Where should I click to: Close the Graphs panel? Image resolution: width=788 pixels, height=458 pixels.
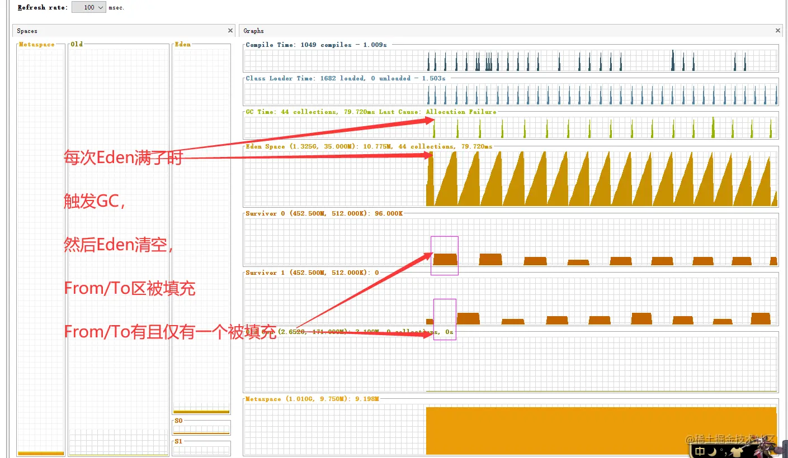(x=778, y=31)
